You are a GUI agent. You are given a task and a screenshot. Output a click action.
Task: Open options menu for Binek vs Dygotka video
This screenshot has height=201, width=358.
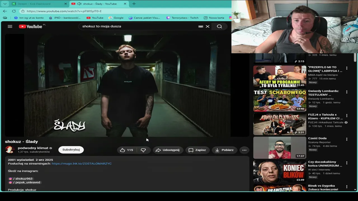pos(347,186)
